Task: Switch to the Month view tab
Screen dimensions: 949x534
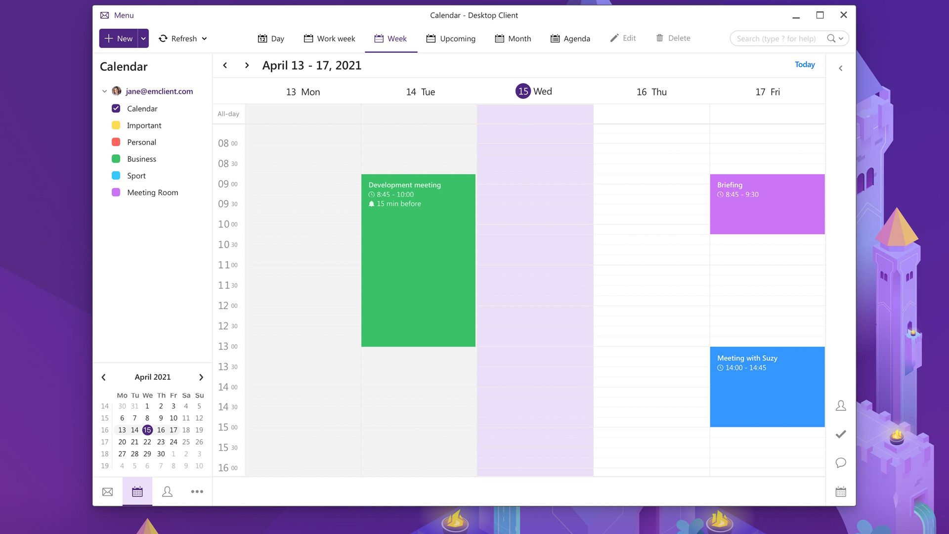Action: [513, 39]
